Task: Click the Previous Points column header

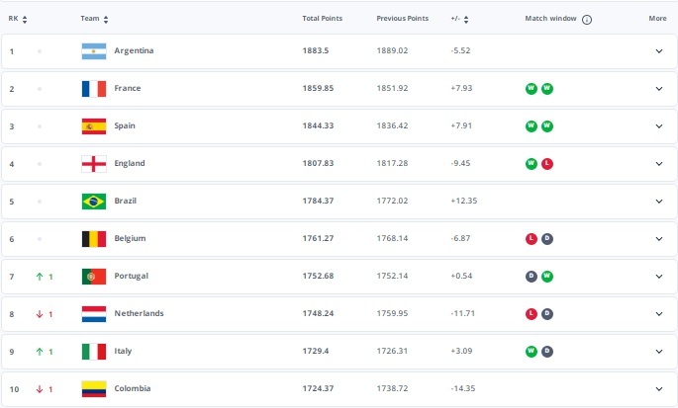Action: coord(402,18)
